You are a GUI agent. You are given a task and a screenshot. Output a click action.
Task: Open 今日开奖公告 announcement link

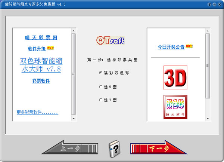(171, 47)
